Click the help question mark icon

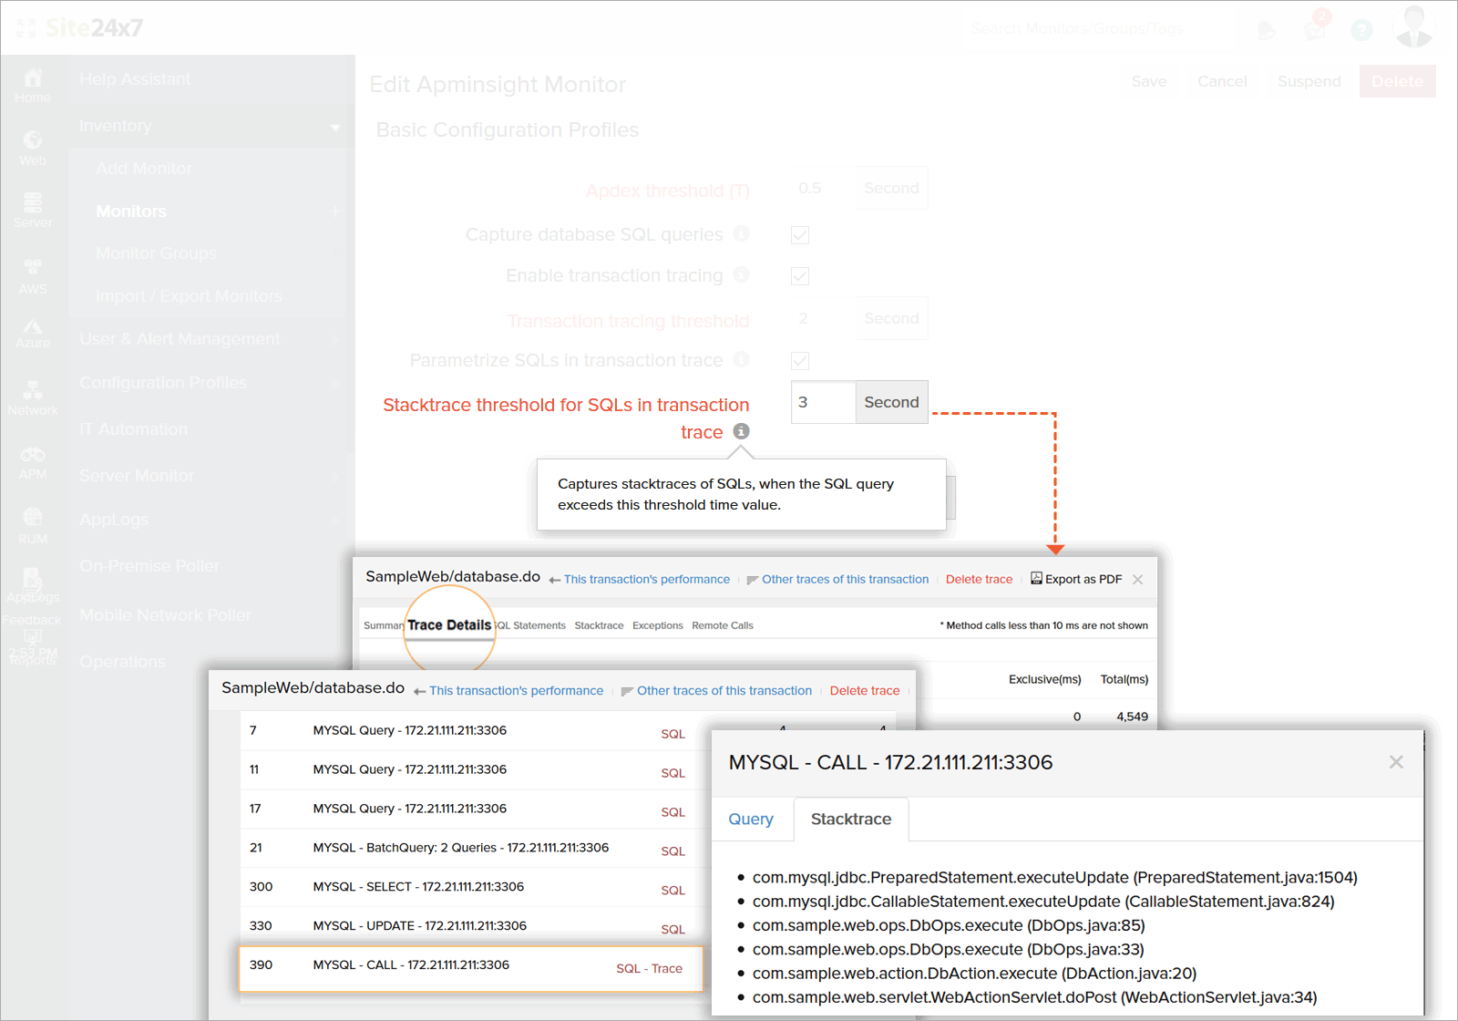click(x=1361, y=30)
